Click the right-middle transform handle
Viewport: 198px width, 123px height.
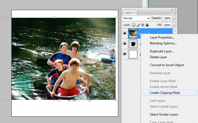pyautogui.click(x=116, y=59)
